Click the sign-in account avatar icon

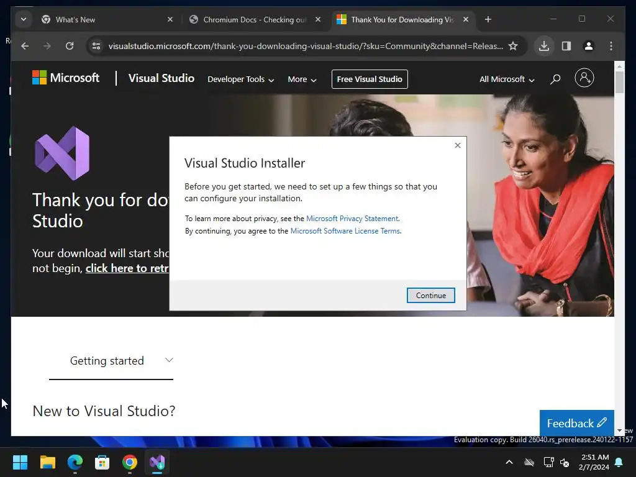point(584,78)
